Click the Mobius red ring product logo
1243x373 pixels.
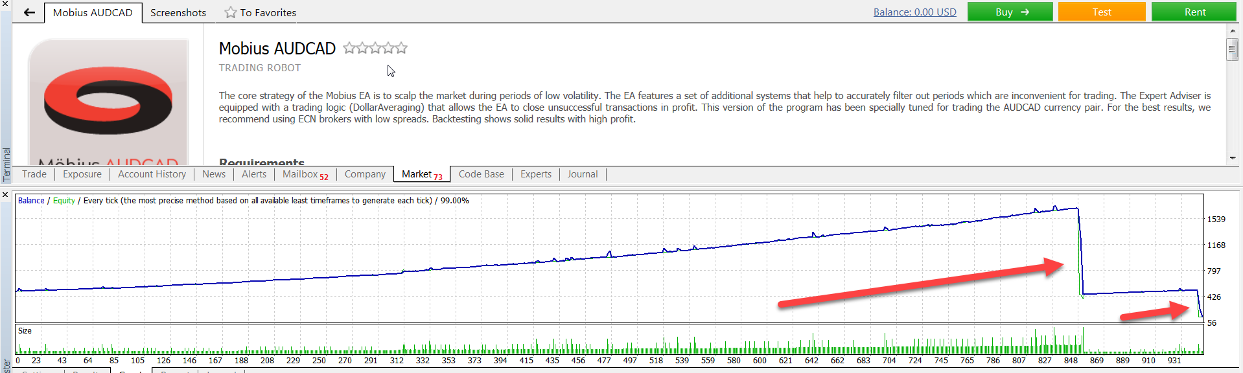(x=108, y=100)
